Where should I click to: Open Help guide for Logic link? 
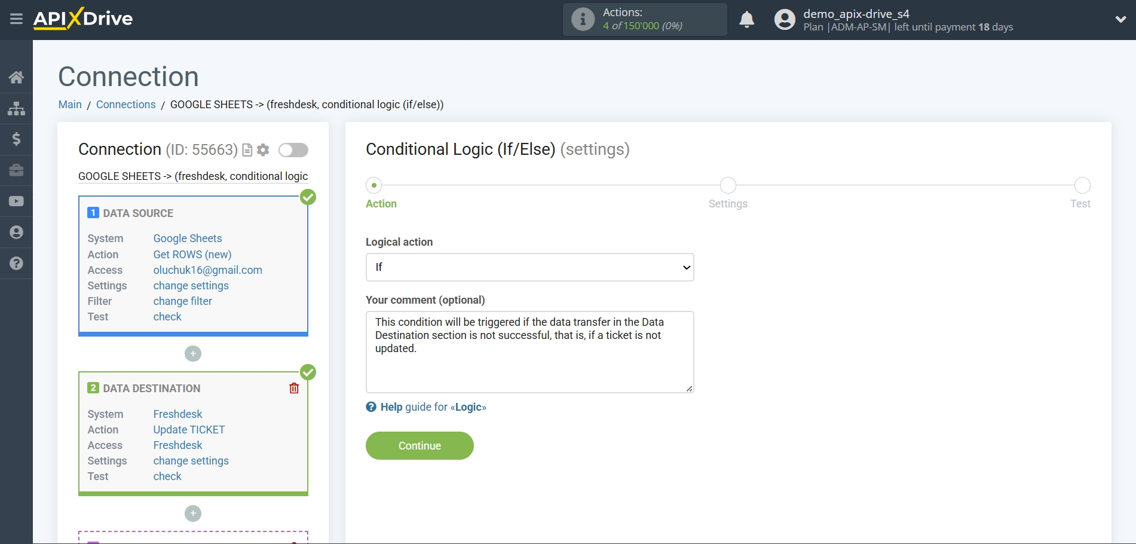pyautogui.click(x=433, y=407)
